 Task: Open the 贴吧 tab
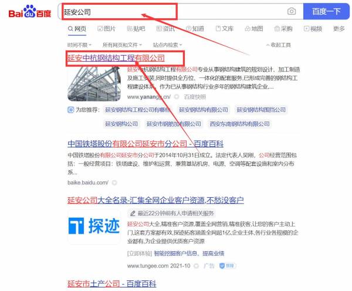tap(136, 28)
